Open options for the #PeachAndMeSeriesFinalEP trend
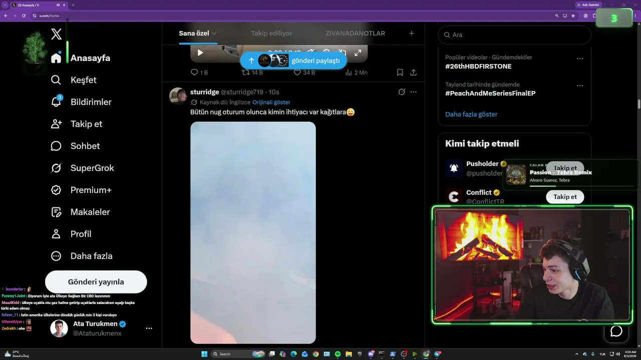The height and width of the screenshot is (360, 641). [x=580, y=85]
